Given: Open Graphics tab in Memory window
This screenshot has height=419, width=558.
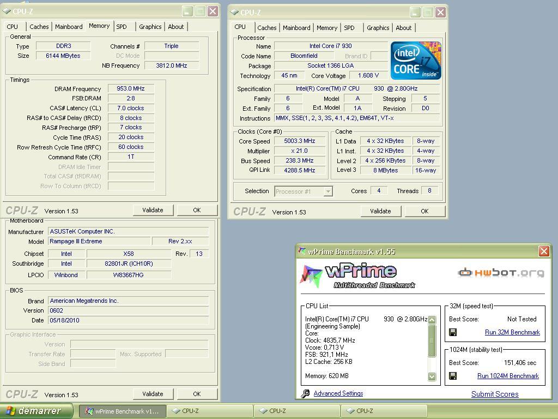Looking at the screenshot, I should coord(150,27).
